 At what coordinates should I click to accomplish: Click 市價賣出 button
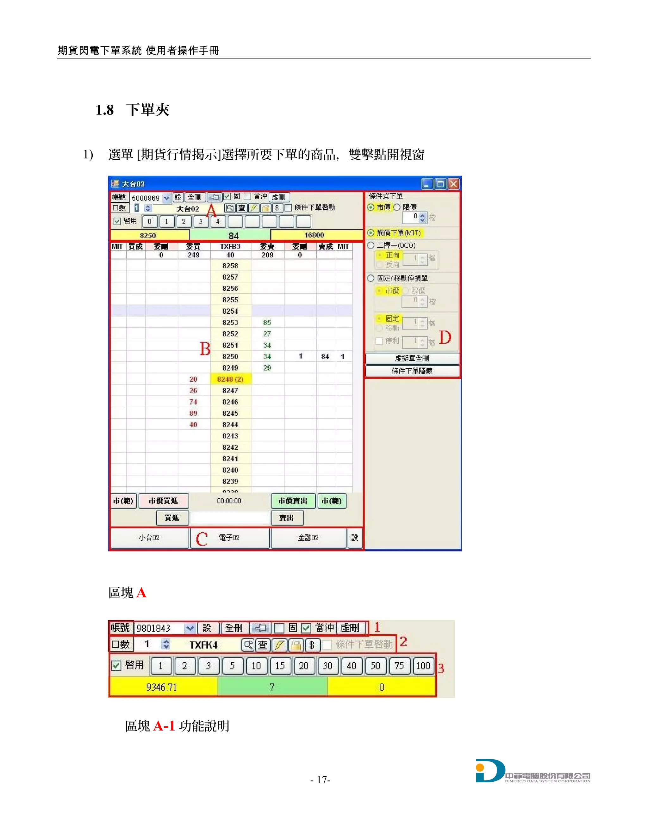(293, 501)
